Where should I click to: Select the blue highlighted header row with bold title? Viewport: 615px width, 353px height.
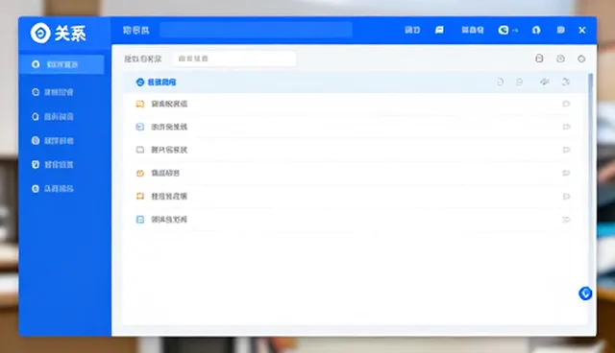(355, 82)
